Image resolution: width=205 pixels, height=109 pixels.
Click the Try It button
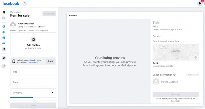[x=50, y=61]
